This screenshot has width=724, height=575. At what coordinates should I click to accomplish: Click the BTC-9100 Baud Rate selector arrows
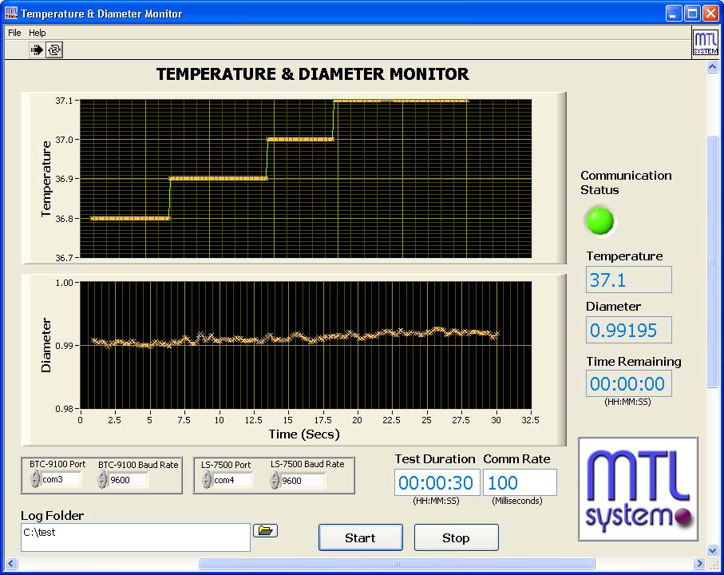pyautogui.click(x=103, y=480)
